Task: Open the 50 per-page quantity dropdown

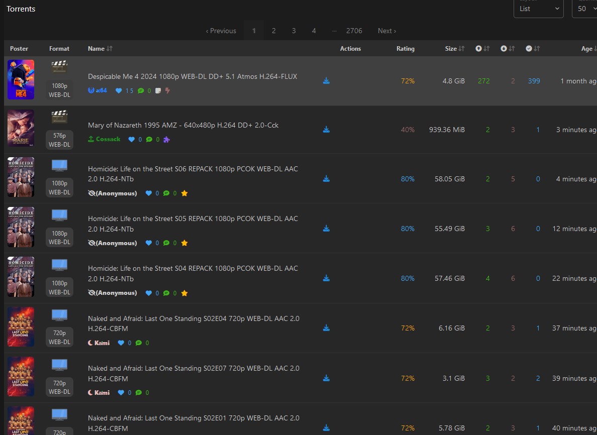Action: pos(585,9)
